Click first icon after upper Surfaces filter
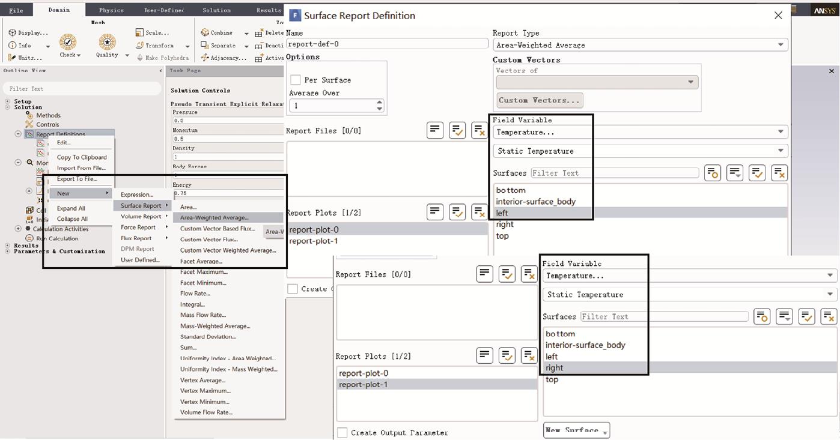 pos(713,173)
